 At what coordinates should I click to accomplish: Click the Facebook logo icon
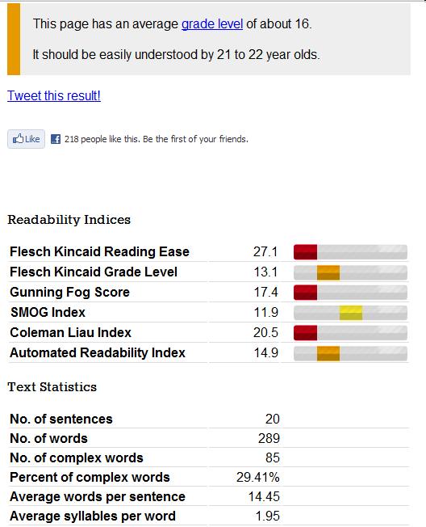click(56, 139)
